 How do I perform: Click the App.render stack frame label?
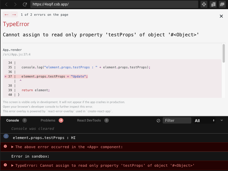pos(12,50)
